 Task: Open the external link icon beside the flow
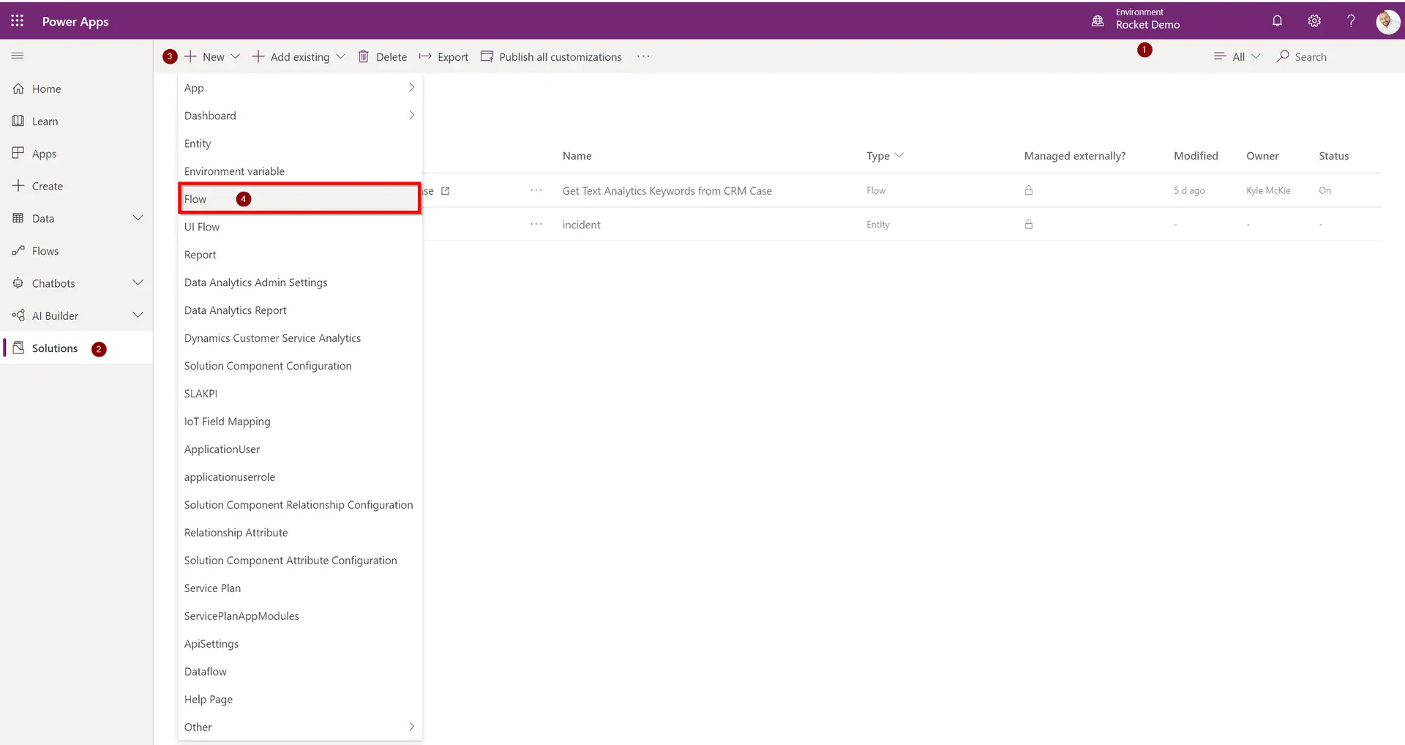445,191
